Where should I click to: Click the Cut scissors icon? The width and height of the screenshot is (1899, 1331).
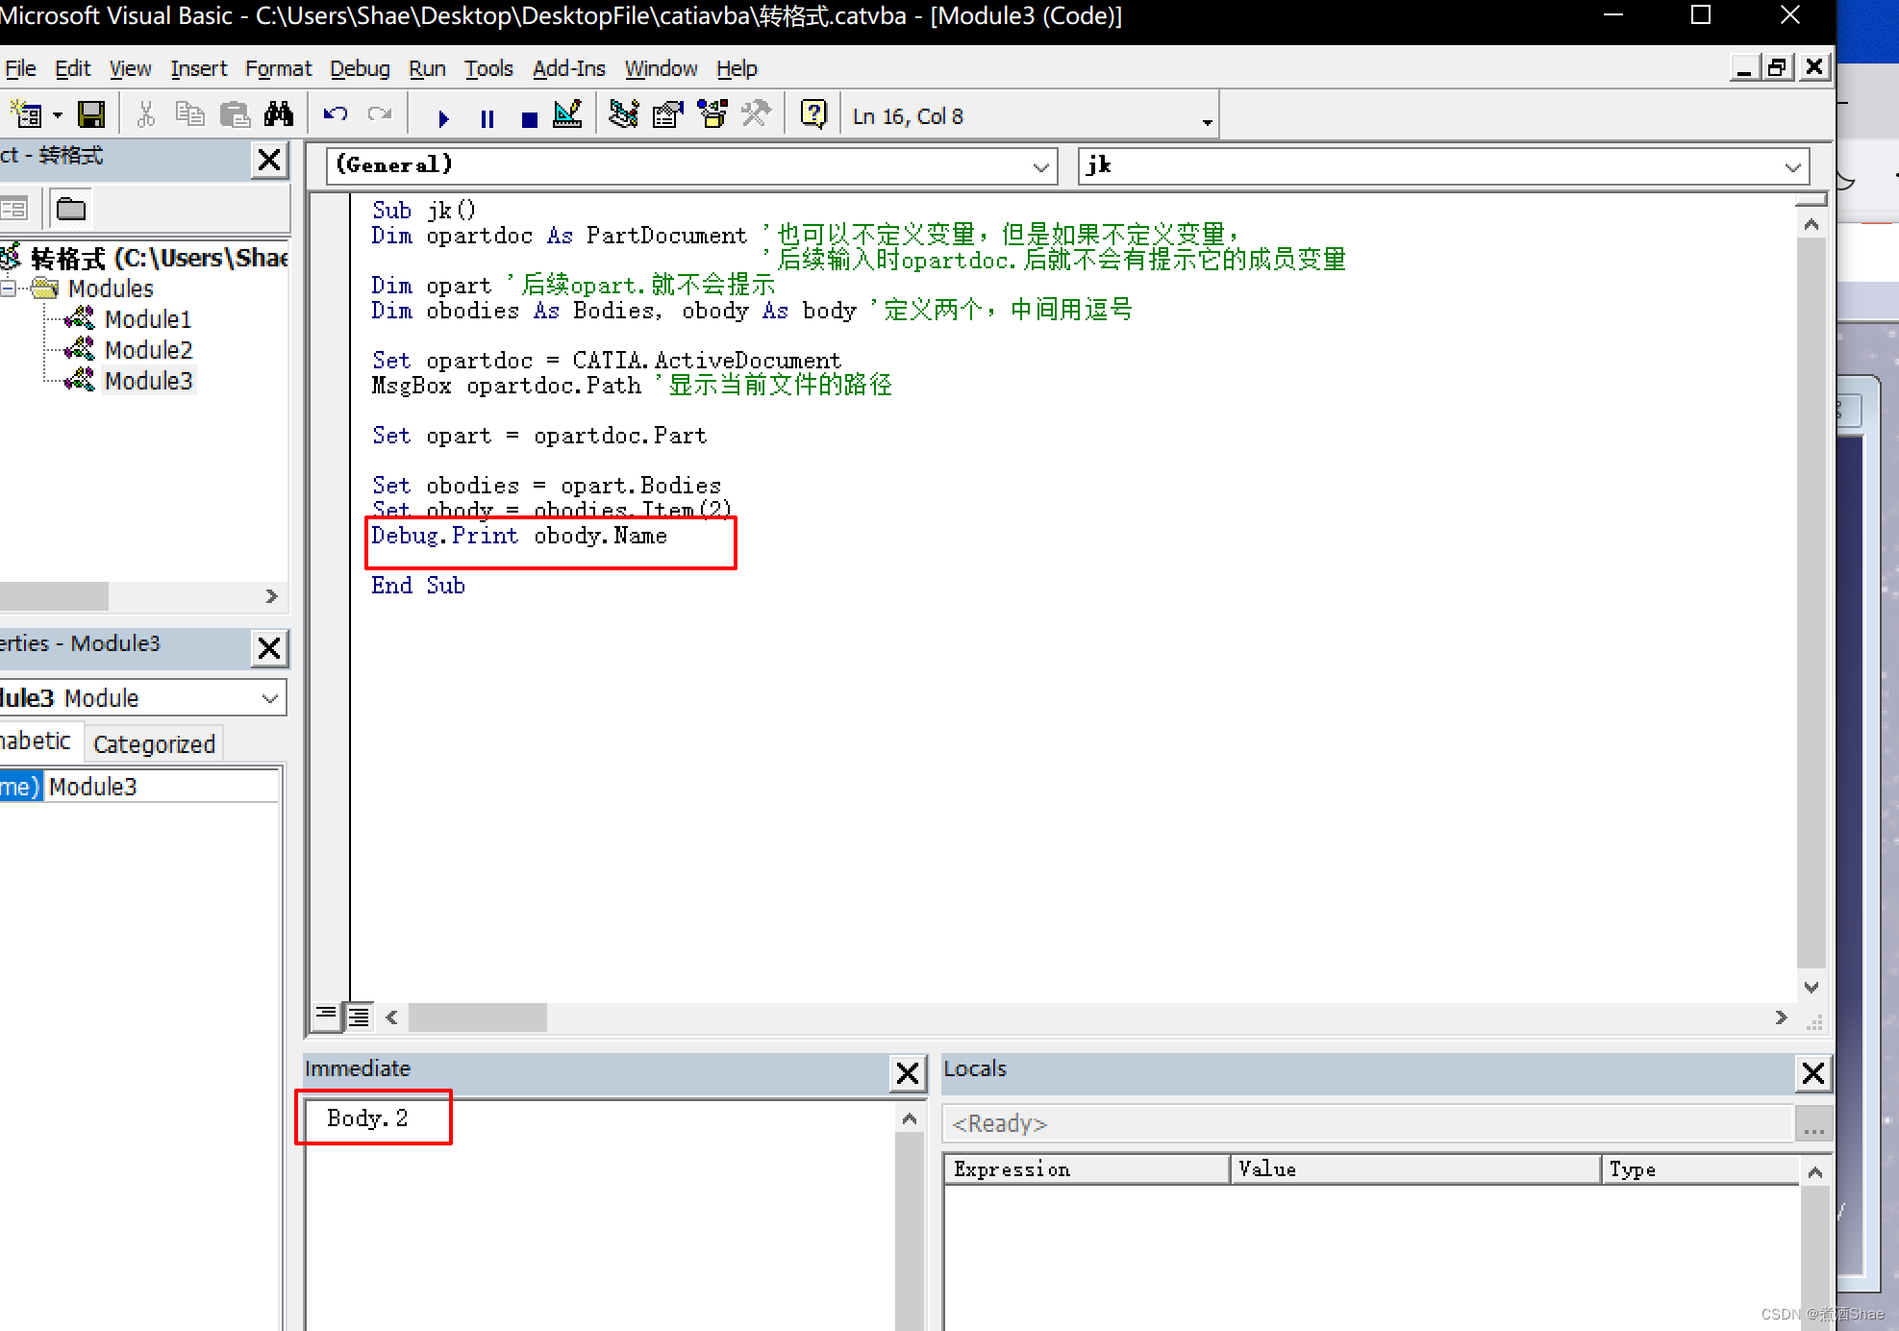click(x=145, y=115)
